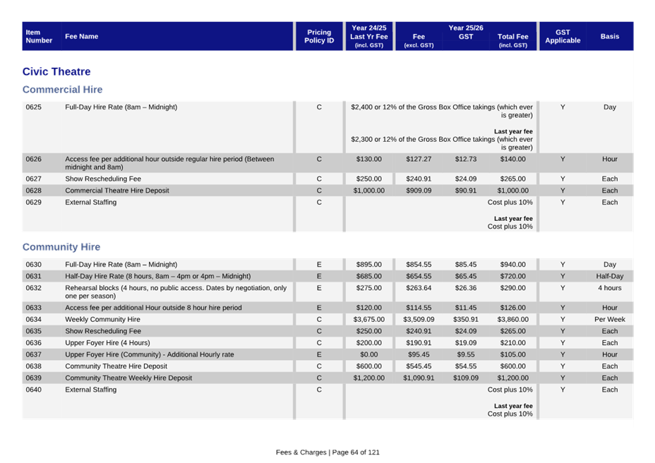Click the Year 24/25 Last Yr Fee header
This screenshot has width=655, height=463.
pyautogui.click(x=369, y=37)
